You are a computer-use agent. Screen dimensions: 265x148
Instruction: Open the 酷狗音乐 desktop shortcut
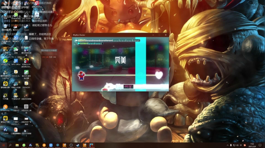tap(16, 39)
